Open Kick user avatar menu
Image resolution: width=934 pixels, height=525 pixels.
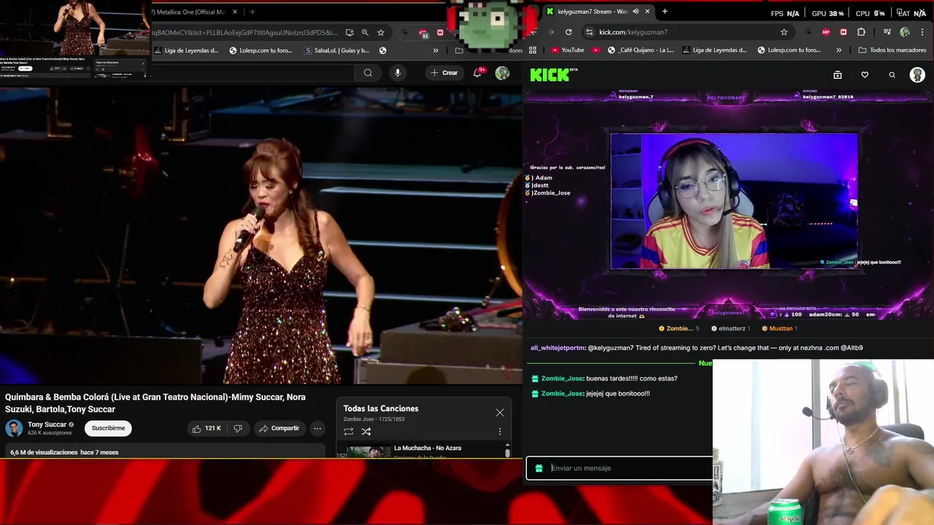pyautogui.click(x=917, y=74)
